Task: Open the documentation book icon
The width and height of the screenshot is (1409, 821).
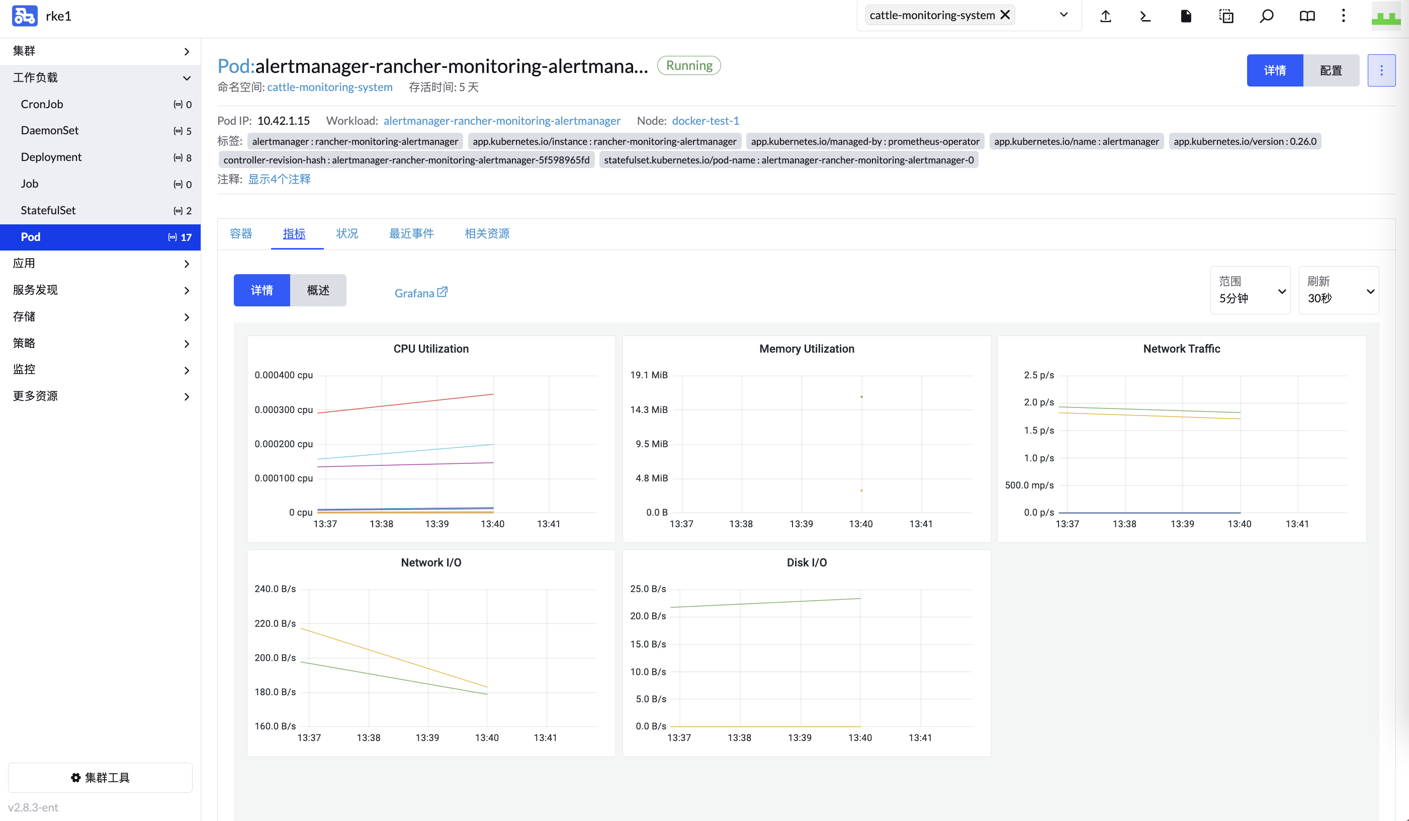Action: point(1307,16)
